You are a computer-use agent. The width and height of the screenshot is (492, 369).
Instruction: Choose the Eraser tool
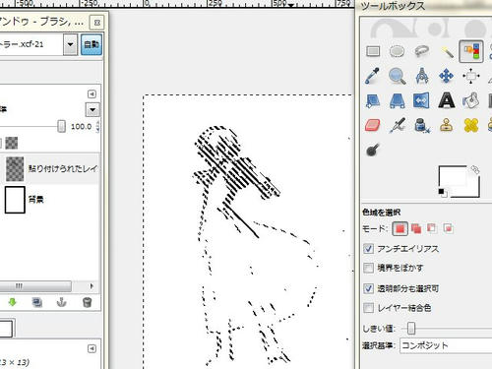[x=373, y=125]
